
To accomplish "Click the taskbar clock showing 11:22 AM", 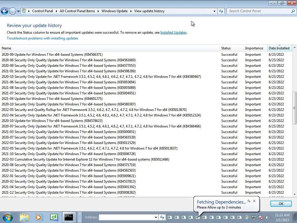I will pos(282,217).
